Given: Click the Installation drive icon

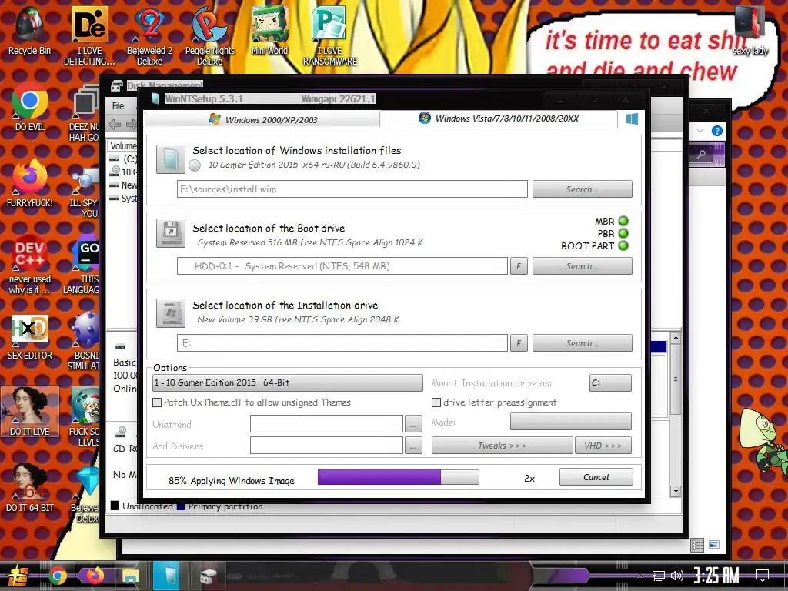Looking at the screenshot, I should click(x=170, y=312).
